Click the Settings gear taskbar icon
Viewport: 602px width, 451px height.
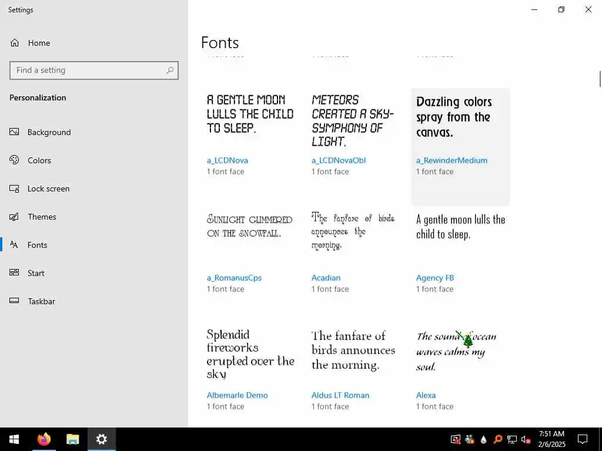point(102,439)
